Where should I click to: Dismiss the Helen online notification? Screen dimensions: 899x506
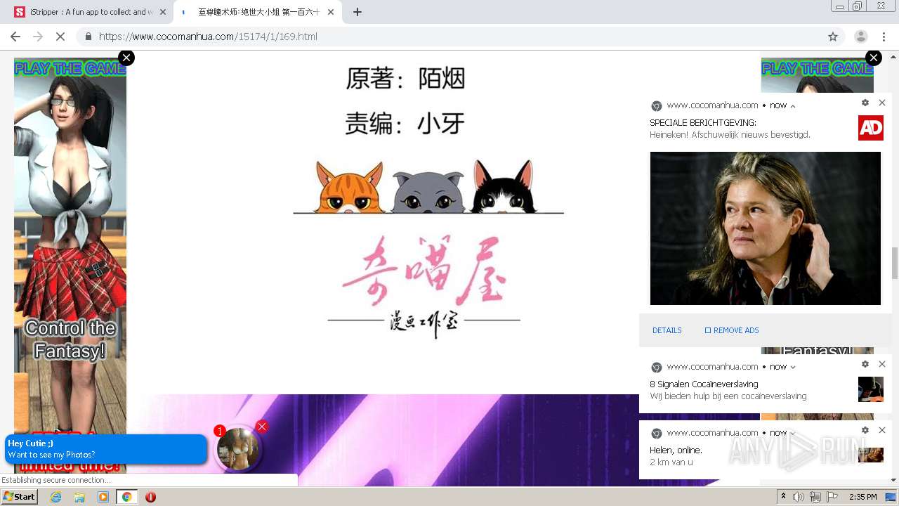882,430
